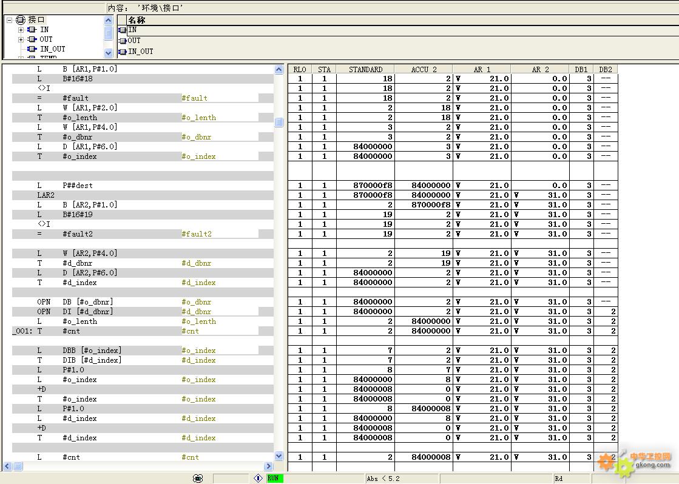
Task: Click the code pane's horizontal scroll left arrow
Action: pos(7,466)
